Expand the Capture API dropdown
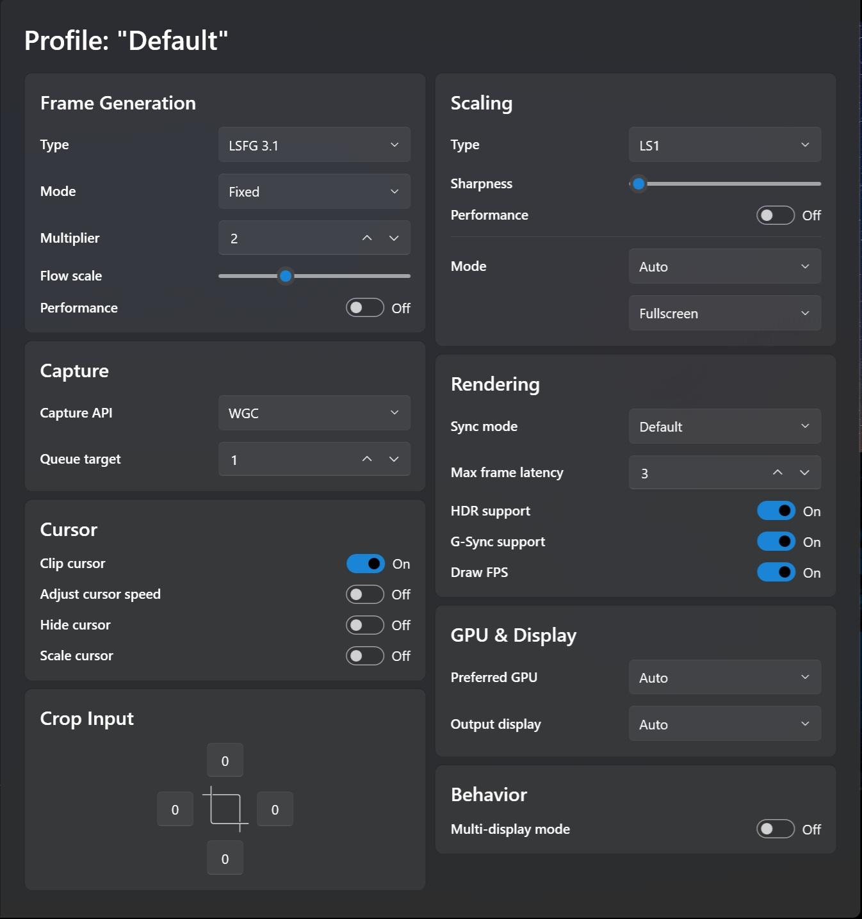This screenshot has height=919, width=862. point(314,413)
